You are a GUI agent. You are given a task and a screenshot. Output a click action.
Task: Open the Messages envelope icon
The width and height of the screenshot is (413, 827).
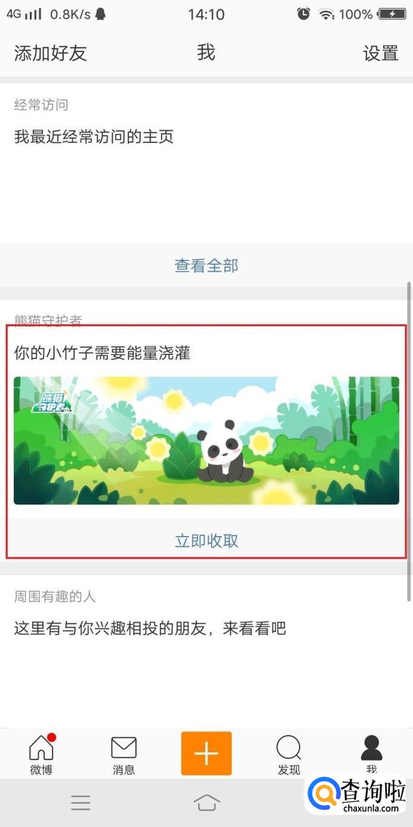[124, 748]
